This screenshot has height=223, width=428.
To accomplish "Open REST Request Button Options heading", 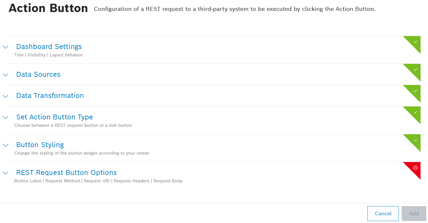I will [66, 173].
